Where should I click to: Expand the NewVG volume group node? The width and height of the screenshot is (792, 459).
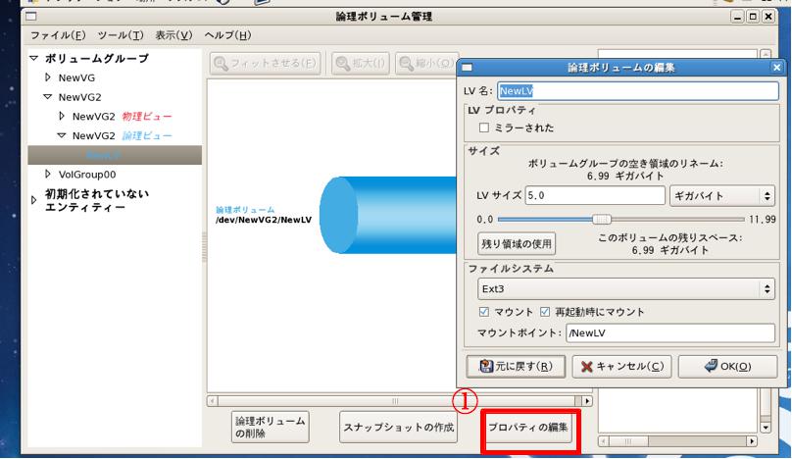48,76
